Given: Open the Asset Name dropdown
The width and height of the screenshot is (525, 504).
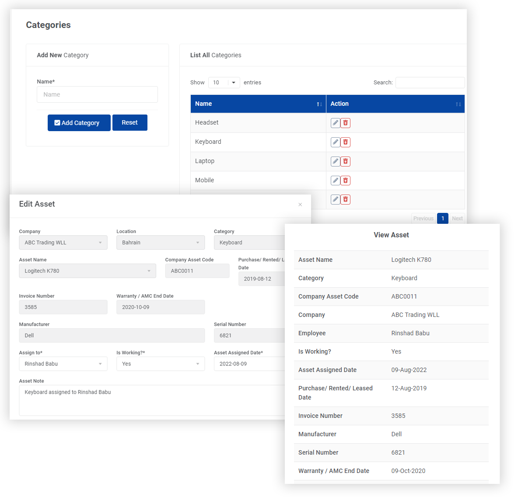Looking at the screenshot, I should (87, 271).
